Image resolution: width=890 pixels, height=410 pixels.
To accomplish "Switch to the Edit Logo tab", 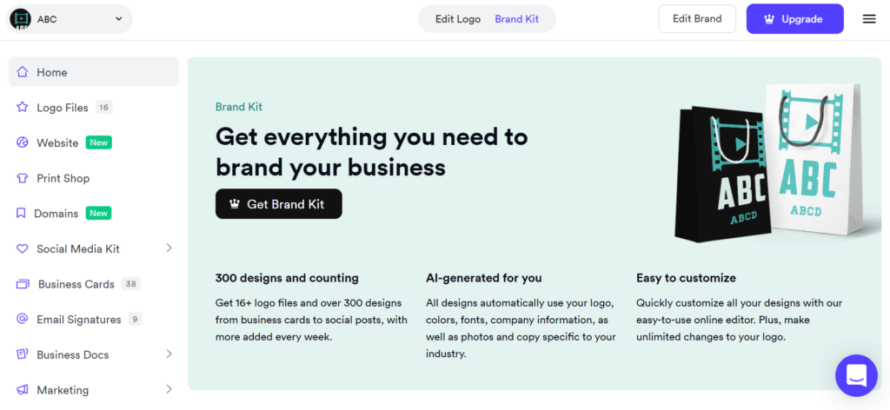I will coord(458,19).
